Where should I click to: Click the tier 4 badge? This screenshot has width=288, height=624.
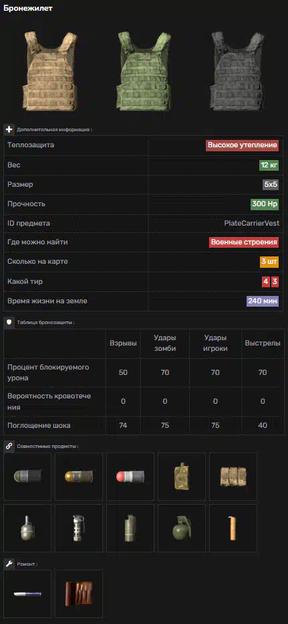coord(265,282)
